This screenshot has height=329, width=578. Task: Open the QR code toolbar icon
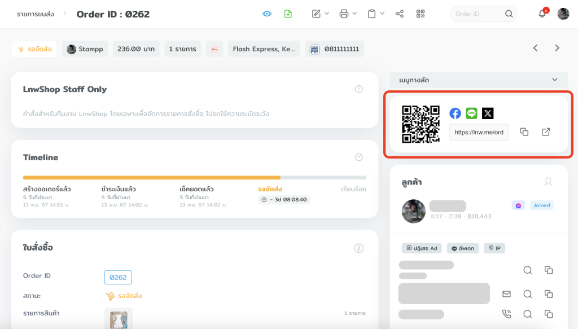tap(421, 14)
